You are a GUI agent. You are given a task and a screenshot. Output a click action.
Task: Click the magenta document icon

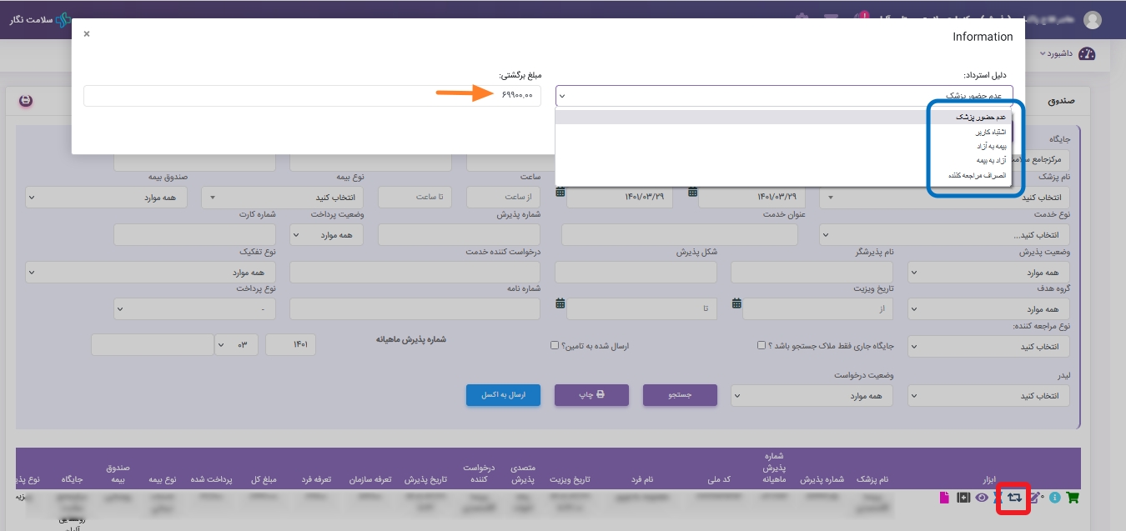(944, 498)
